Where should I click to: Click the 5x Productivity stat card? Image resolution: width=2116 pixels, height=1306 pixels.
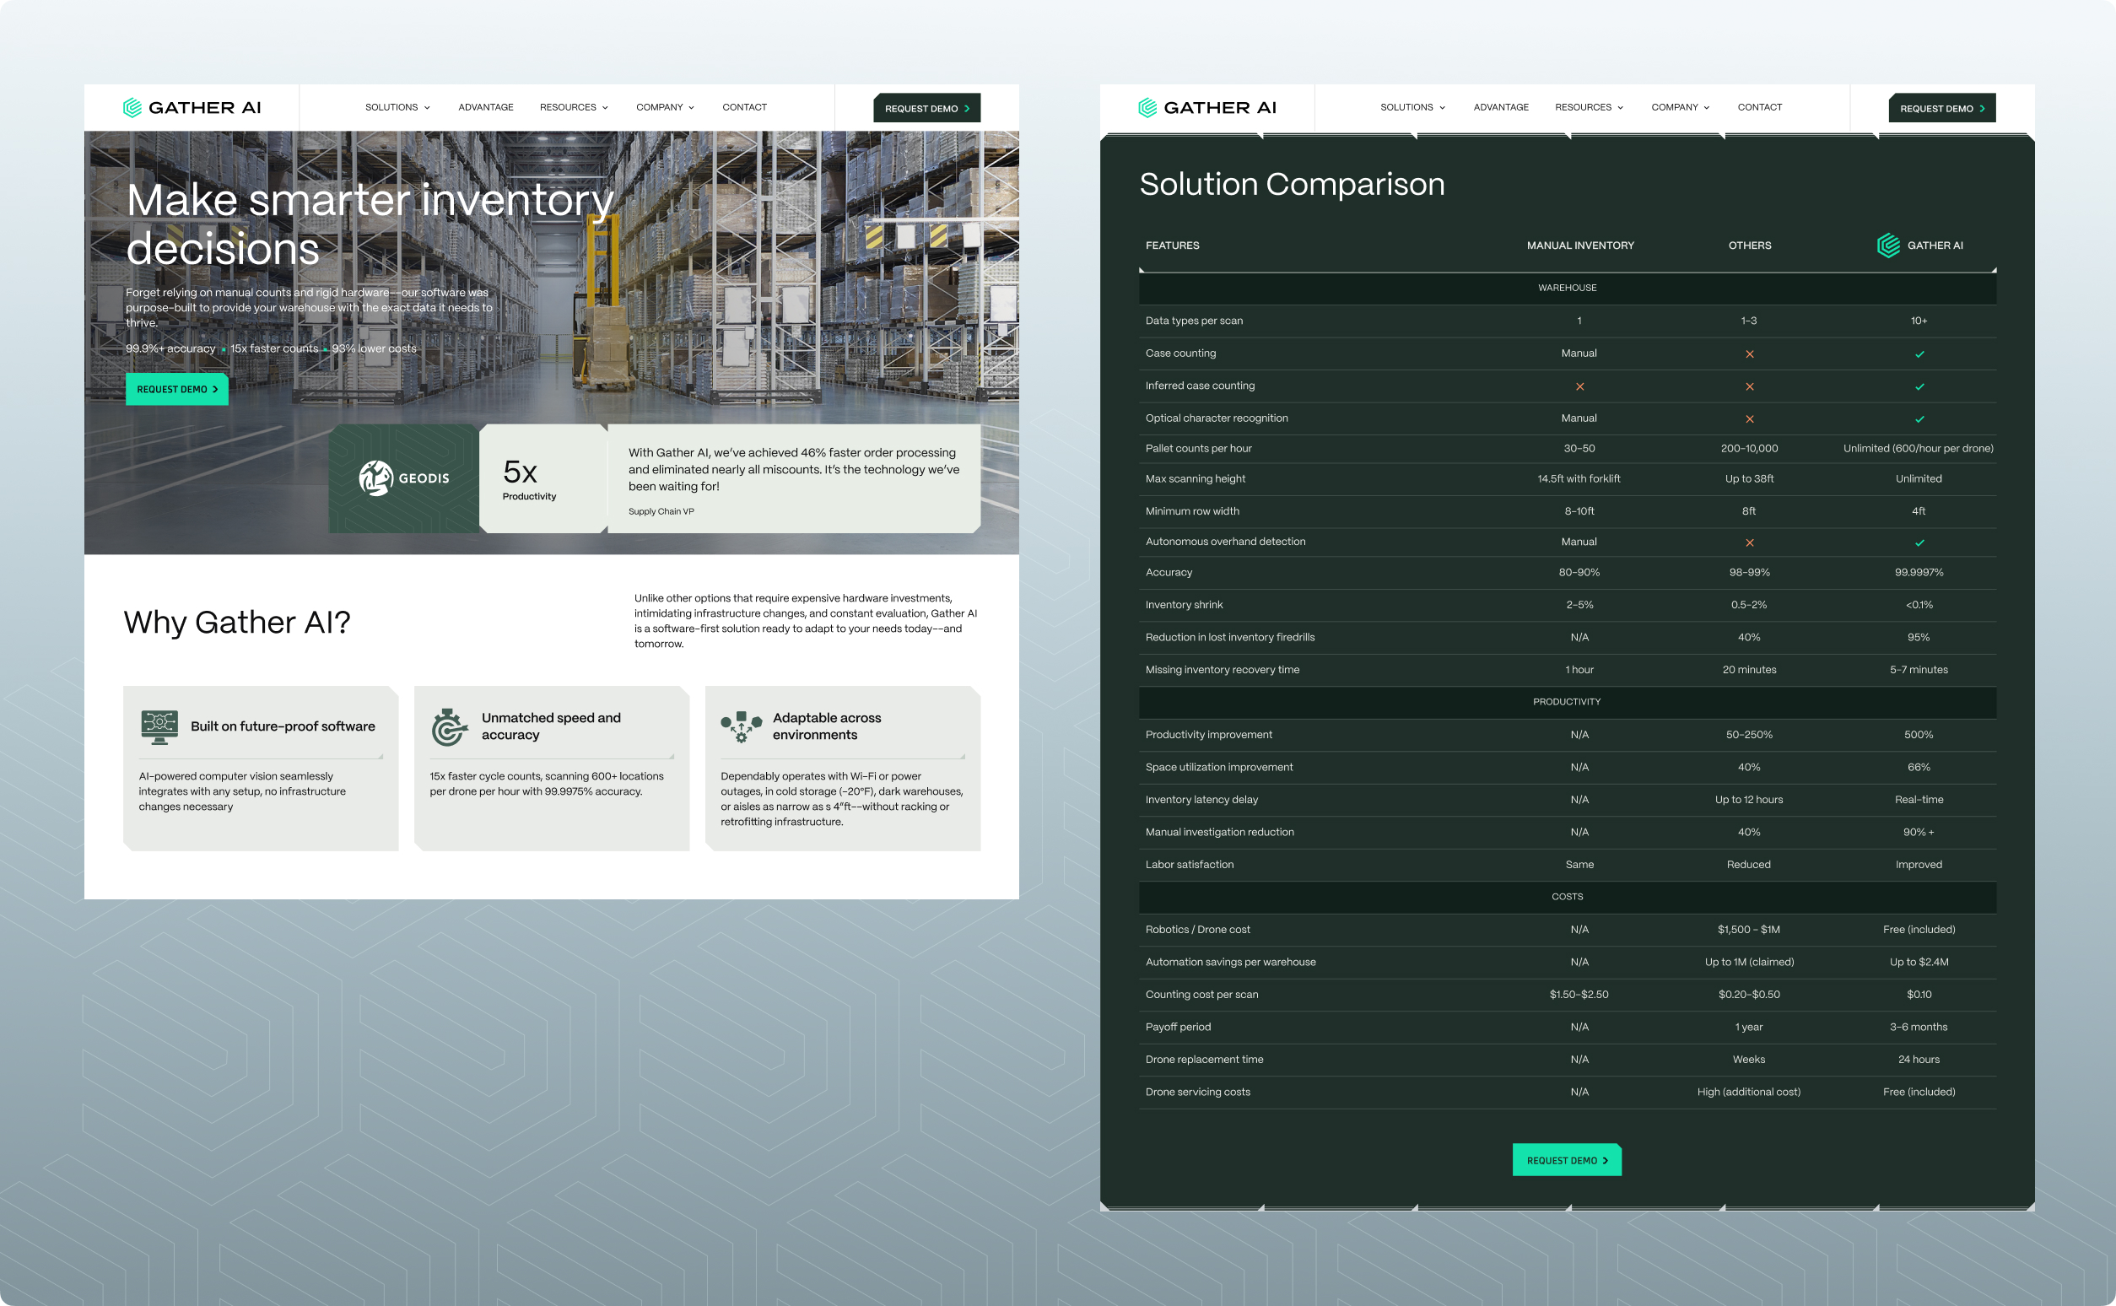[542, 478]
